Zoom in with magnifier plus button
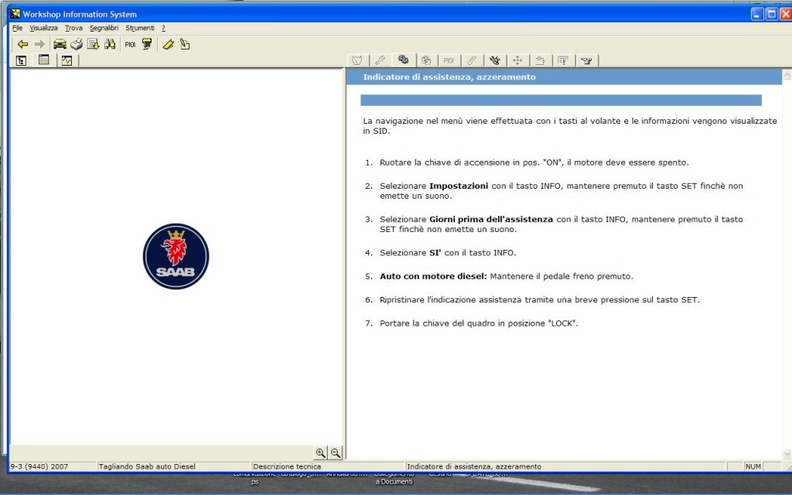The width and height of the screenshot is (792, 495). click(x=320, y=453)
